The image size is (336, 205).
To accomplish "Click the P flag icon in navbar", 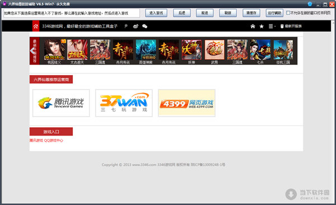I will [126, 26].
